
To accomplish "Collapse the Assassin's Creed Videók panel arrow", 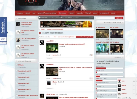I will (123, 23).
